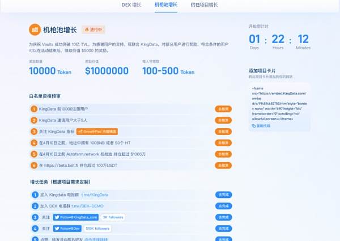
Task: Click the https://beta.belt.fi requirement text
Action: 78,165
